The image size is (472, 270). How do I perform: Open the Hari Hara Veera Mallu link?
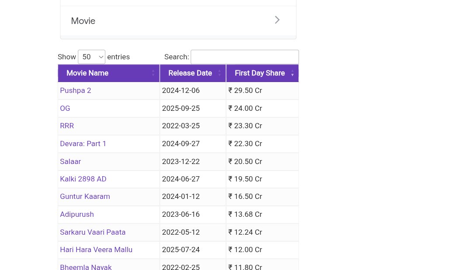96,249
